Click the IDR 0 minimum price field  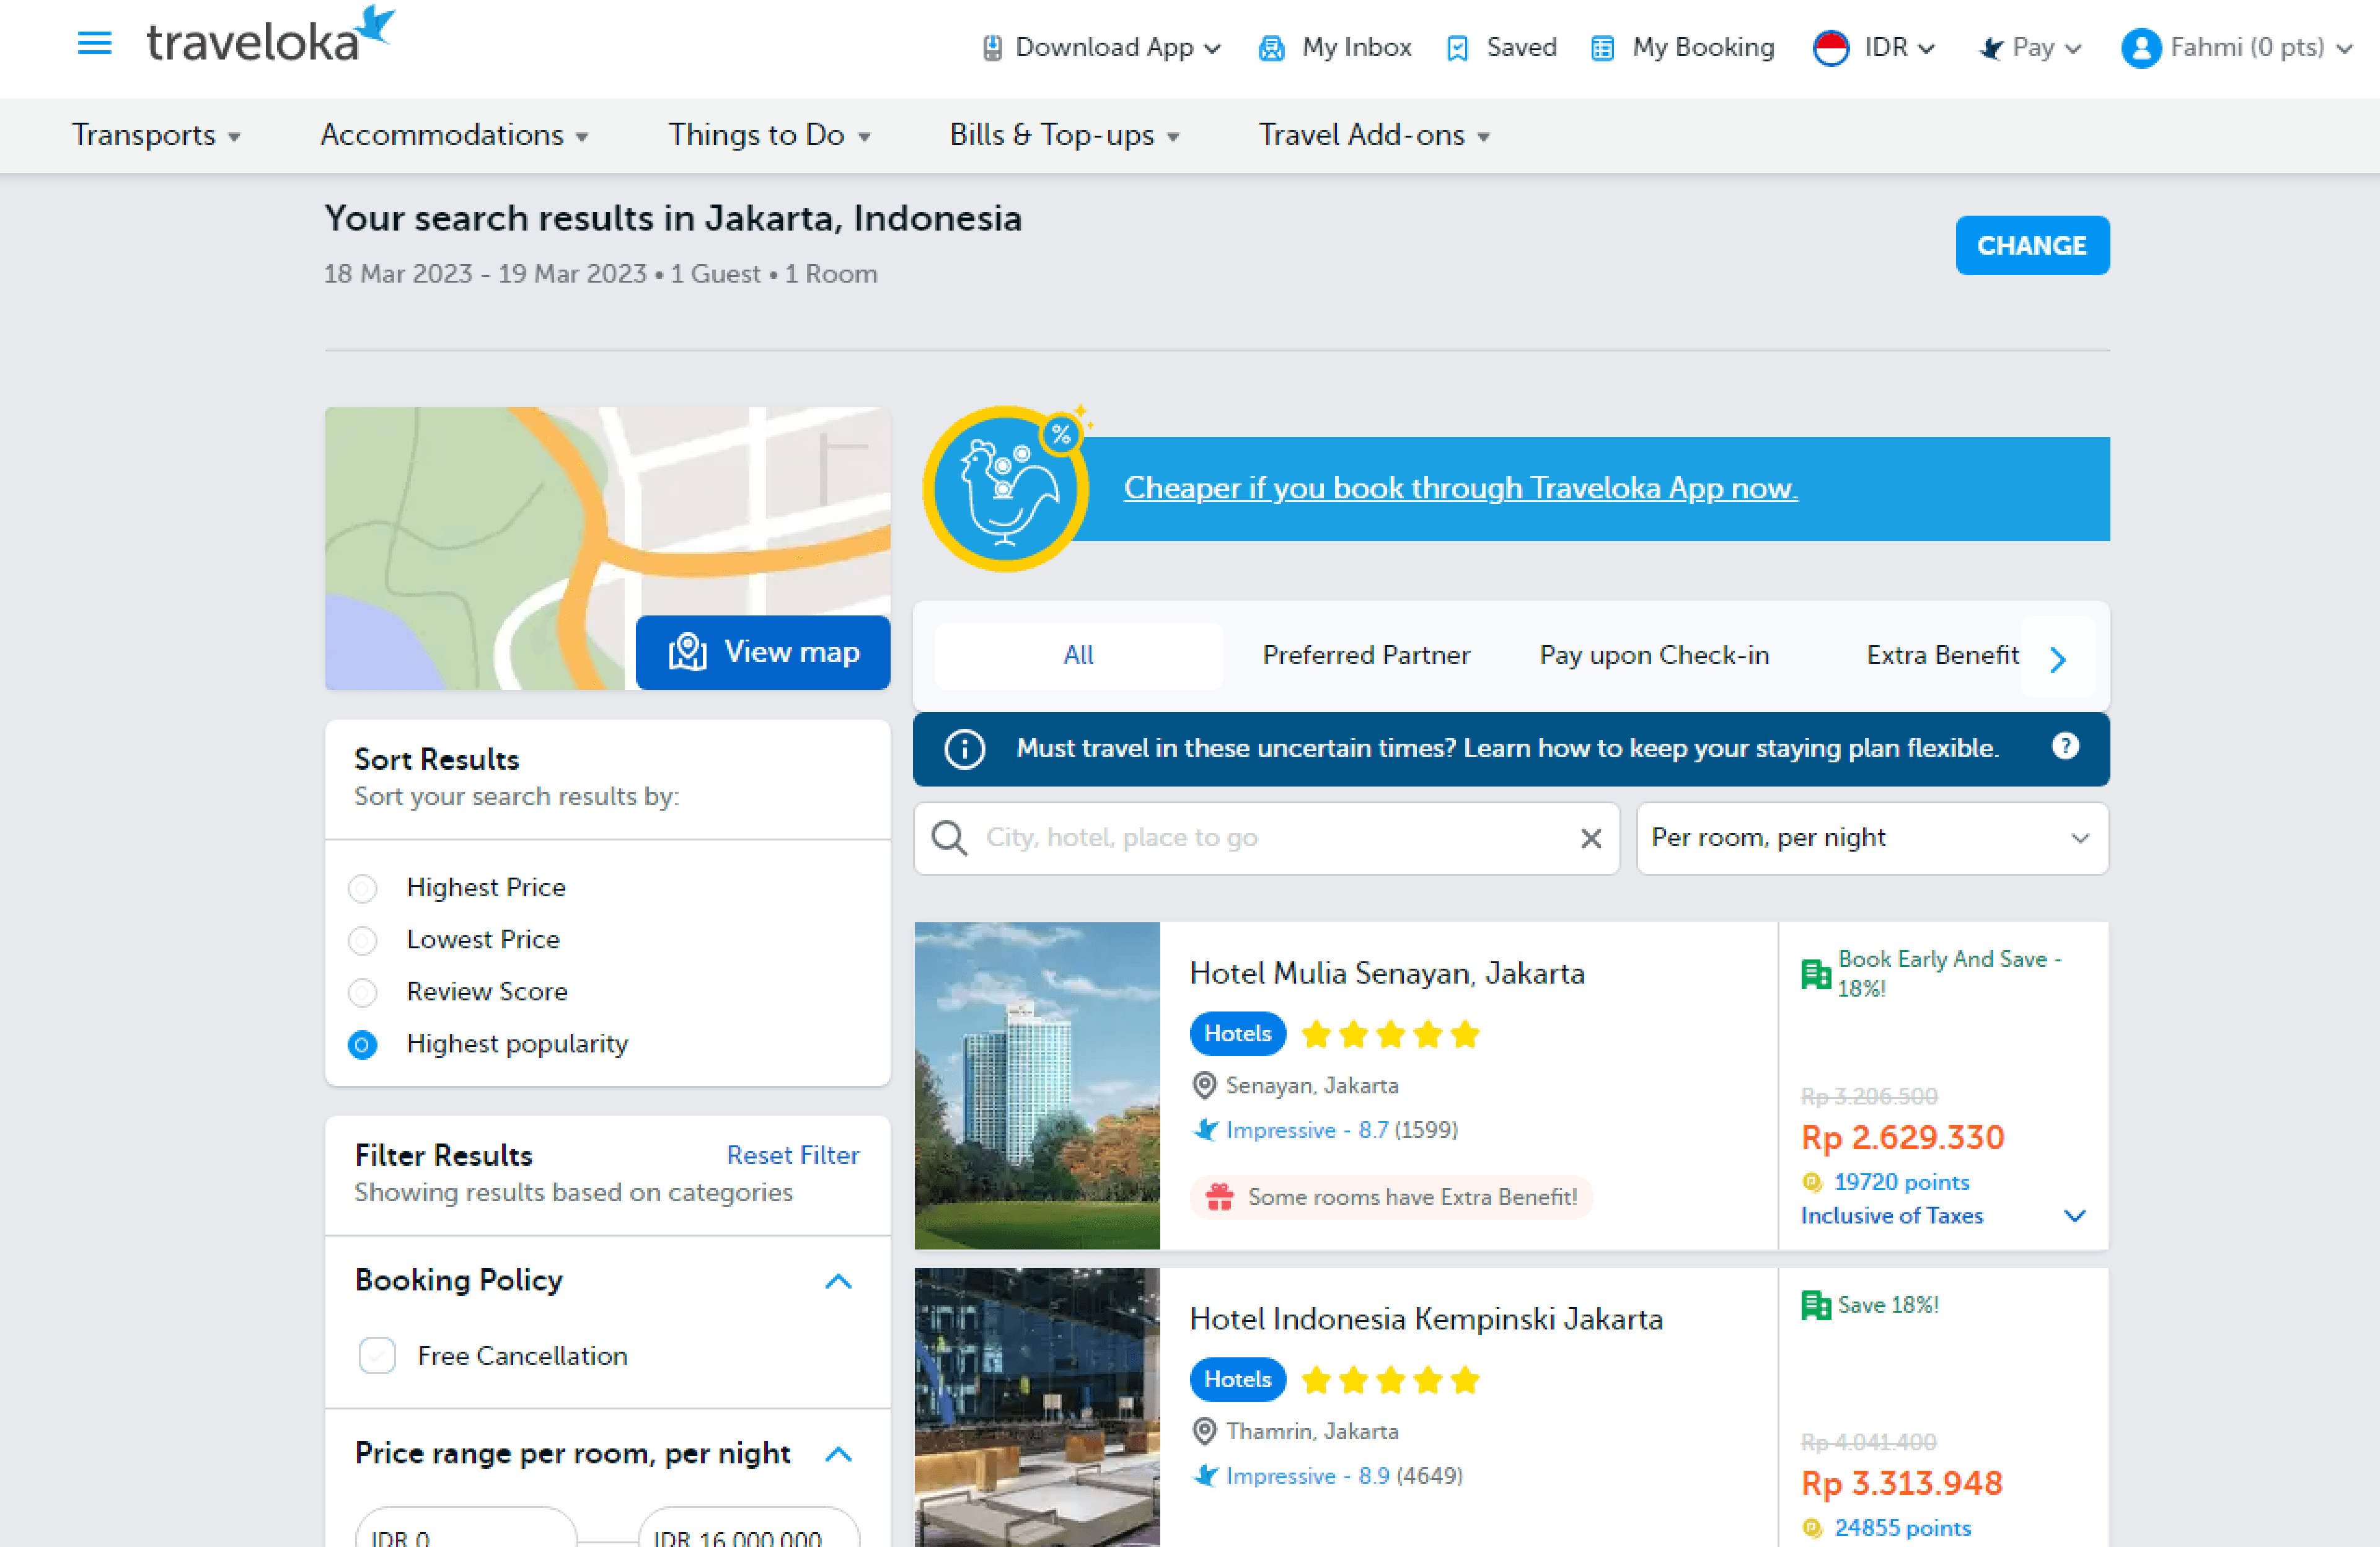tap(466, 1527)
